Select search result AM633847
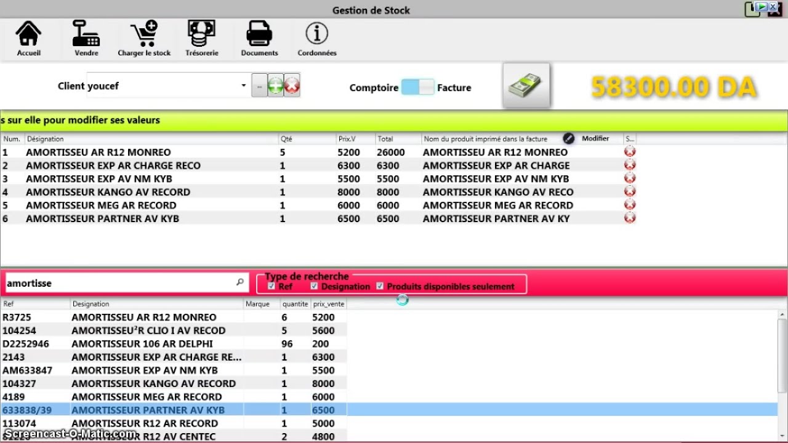The image size is (788, 443). coord(27,370)
